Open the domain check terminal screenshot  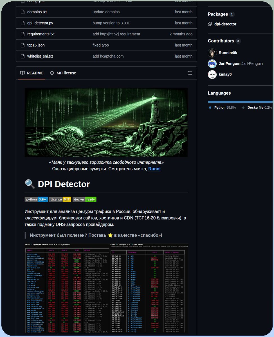[67, 288]
